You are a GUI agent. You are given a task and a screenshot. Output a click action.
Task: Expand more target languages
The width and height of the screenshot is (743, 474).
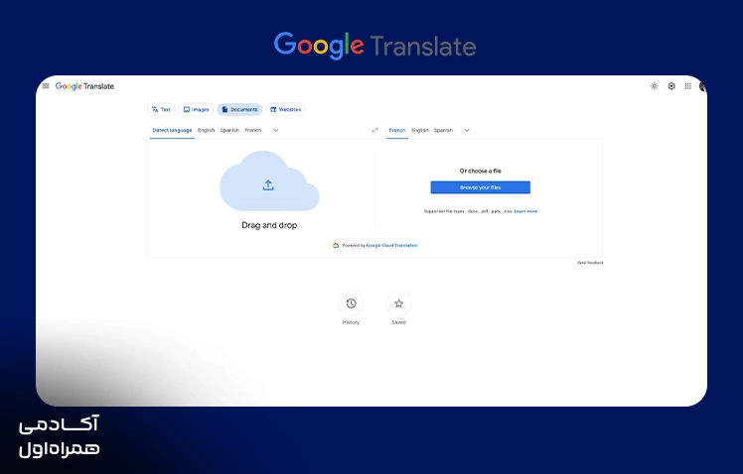467,130
